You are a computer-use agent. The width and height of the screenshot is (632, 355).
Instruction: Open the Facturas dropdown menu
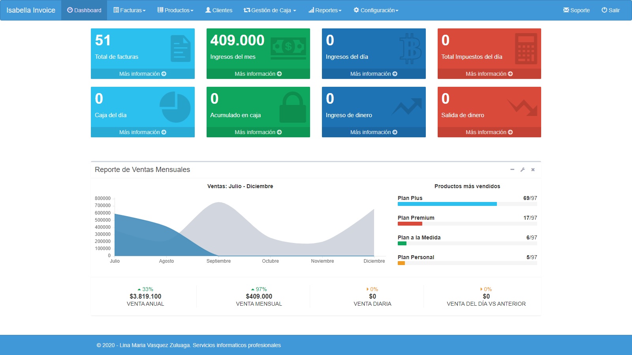point(130,10)
